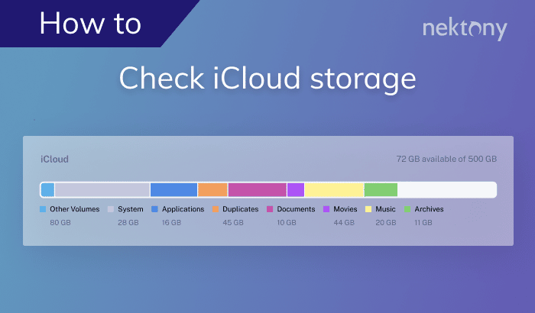Viewport: 535px width, 313px height.
Task: Click the white free-space bar segment
Action: coord(446,190)
